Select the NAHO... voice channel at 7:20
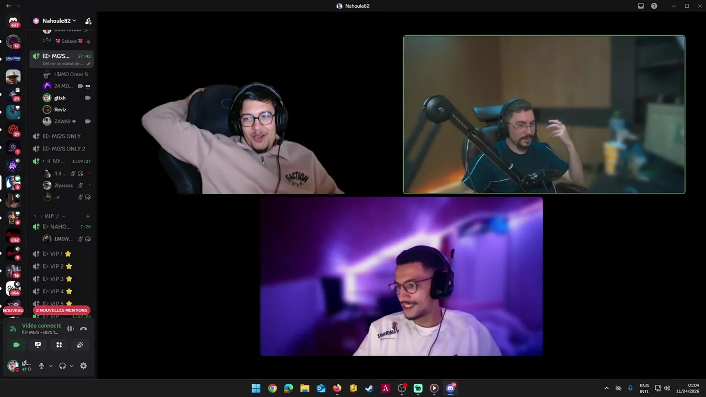 (x=61, y=227)
